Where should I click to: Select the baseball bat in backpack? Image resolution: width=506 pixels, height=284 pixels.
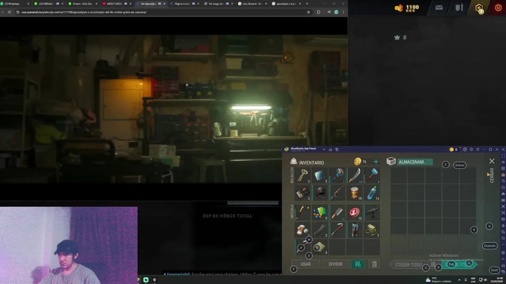[x=303, y=212]
